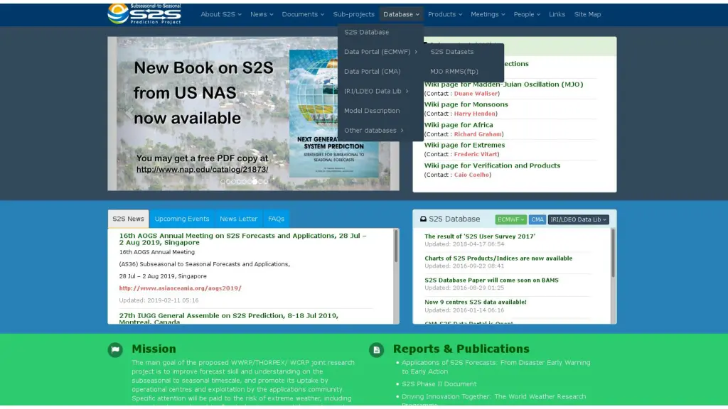The height and width of the screenshot is (409, 728).
Task: Click contact name Caio Coelho
Action: [472, 175]
